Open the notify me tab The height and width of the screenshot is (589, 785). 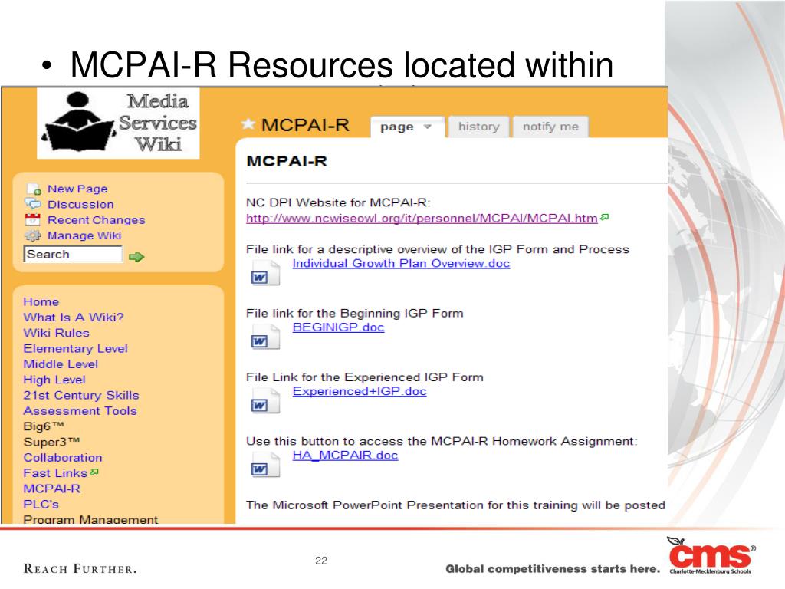click(x=550, y=127)
